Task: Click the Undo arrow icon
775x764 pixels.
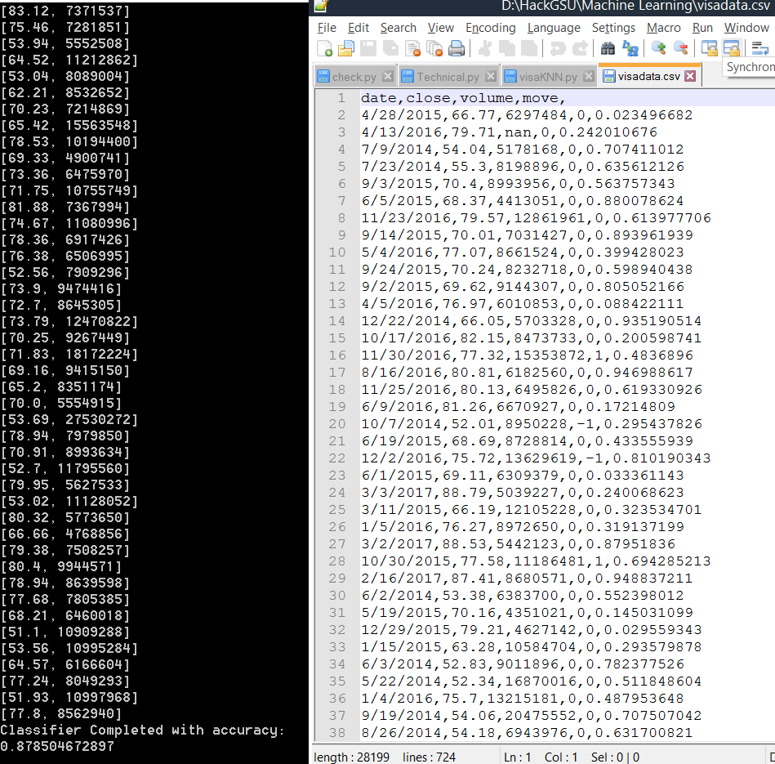Action: tap(558, 48)
